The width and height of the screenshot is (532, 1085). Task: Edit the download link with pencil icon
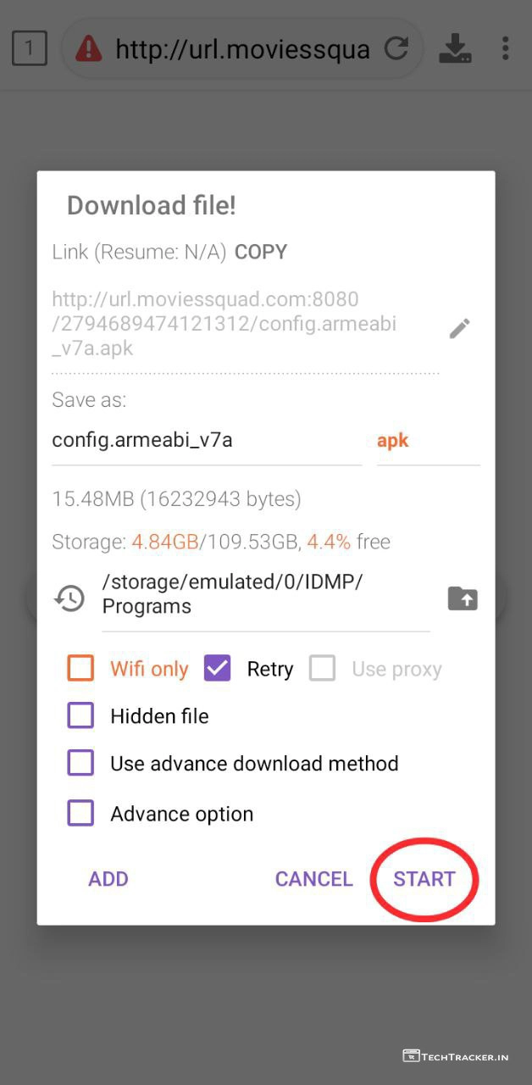pyautogui.click(x=459, y=329)
